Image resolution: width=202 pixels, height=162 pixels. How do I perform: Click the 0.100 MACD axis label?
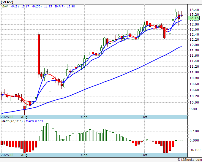coord(194,131)
